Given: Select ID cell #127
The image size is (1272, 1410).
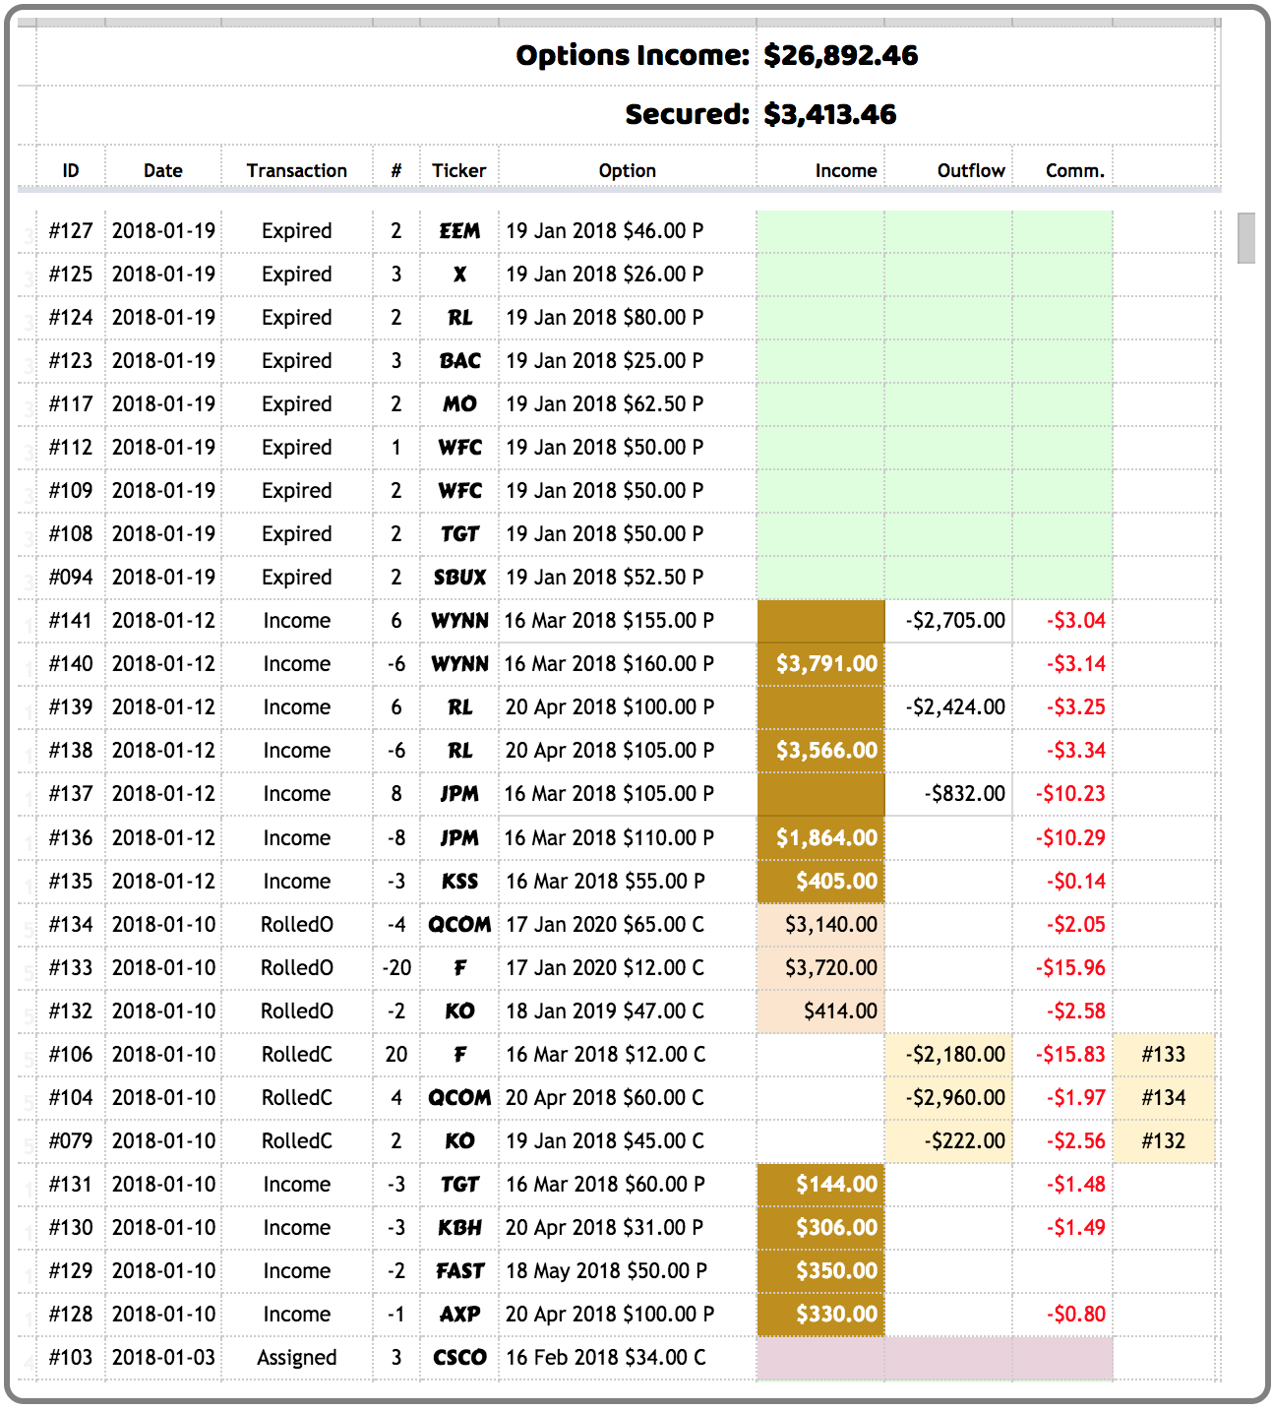Looking at the screenshot, I should pyautogui.click(x=71, y=231).
